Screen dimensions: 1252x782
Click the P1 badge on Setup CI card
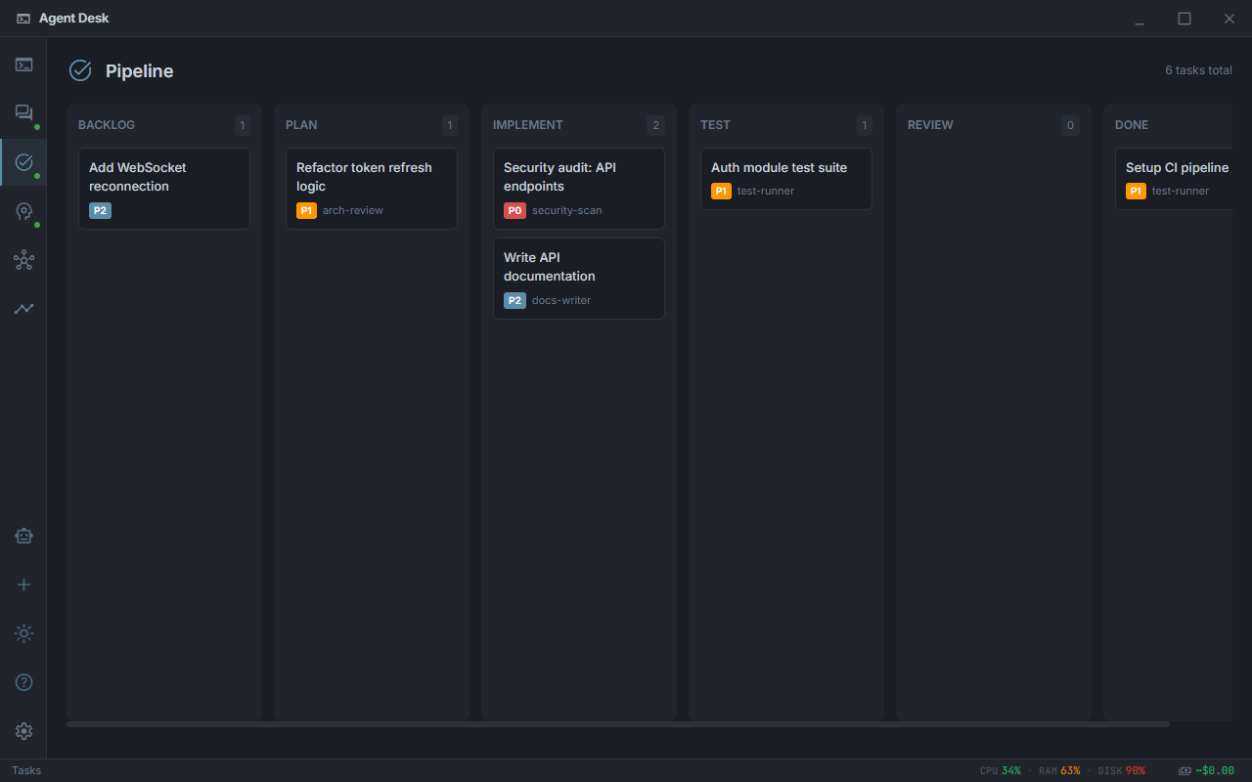tap(1136, 191)
